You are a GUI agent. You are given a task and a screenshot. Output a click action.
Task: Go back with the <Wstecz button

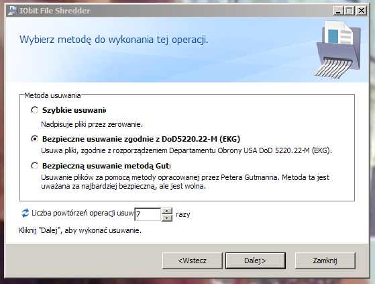(193, 261)
